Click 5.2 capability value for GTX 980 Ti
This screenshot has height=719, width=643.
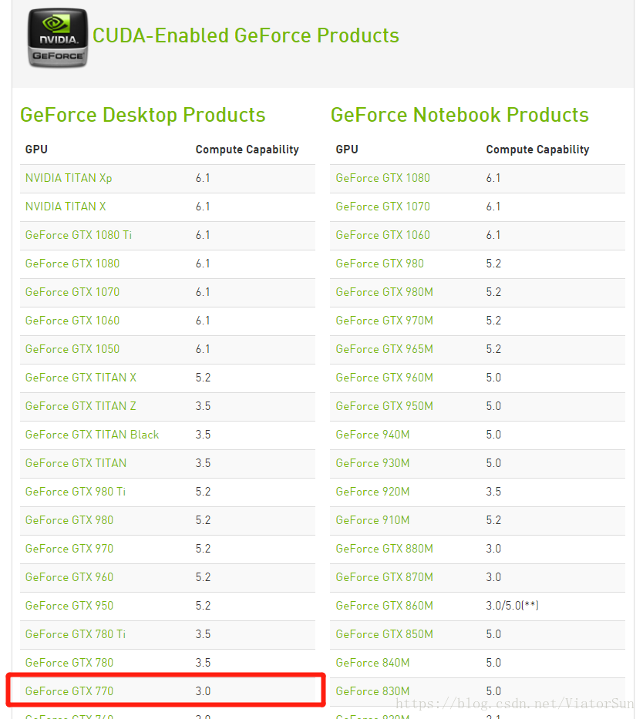203,491
